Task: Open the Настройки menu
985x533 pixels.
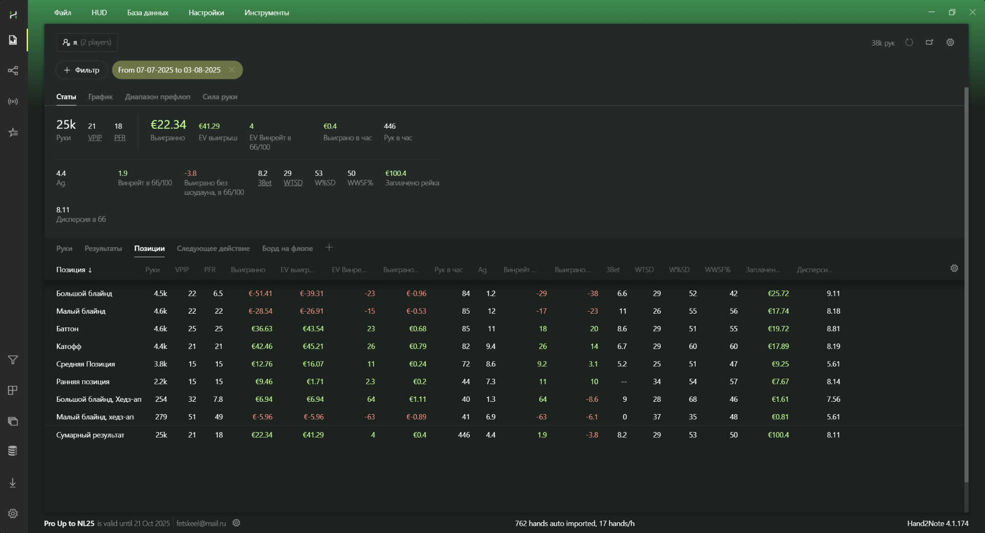Action: click(206, 13)
